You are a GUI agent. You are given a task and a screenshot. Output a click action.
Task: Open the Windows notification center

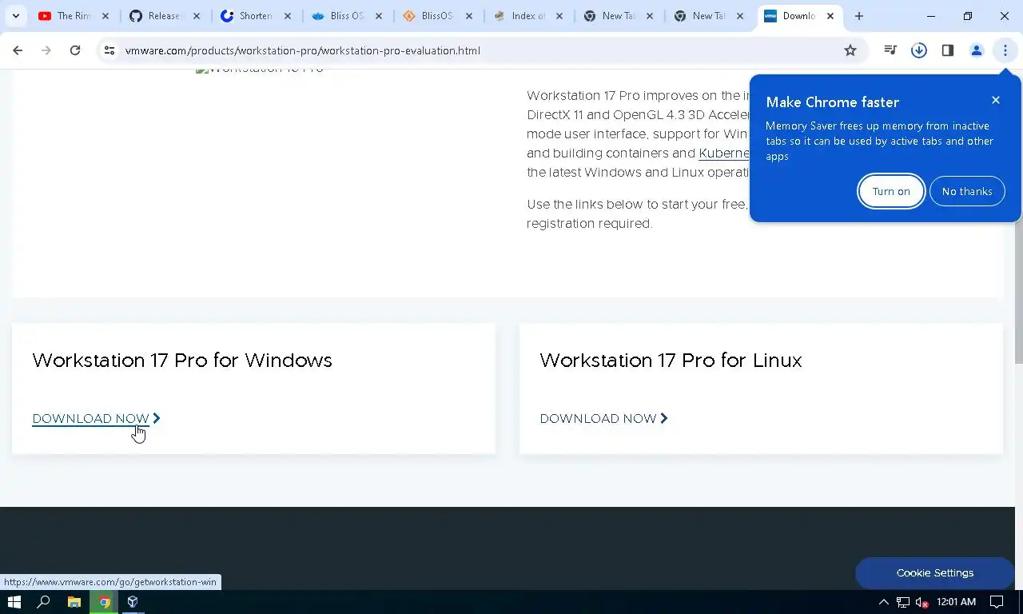[x=997, y=602]
